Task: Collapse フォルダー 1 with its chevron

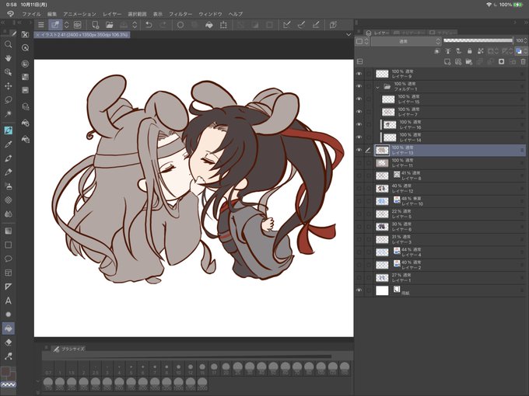Action: coord(378,87)
